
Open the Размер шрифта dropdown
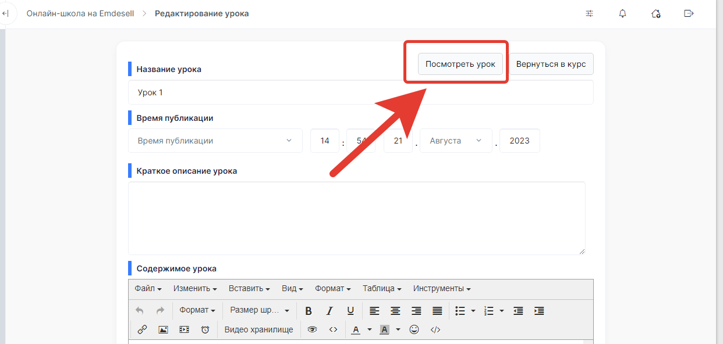pyautogui.click(x=260, y=310)
